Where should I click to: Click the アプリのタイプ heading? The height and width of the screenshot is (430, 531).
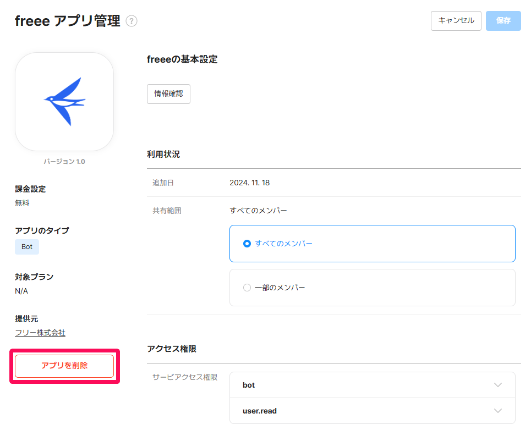point(42,231)
